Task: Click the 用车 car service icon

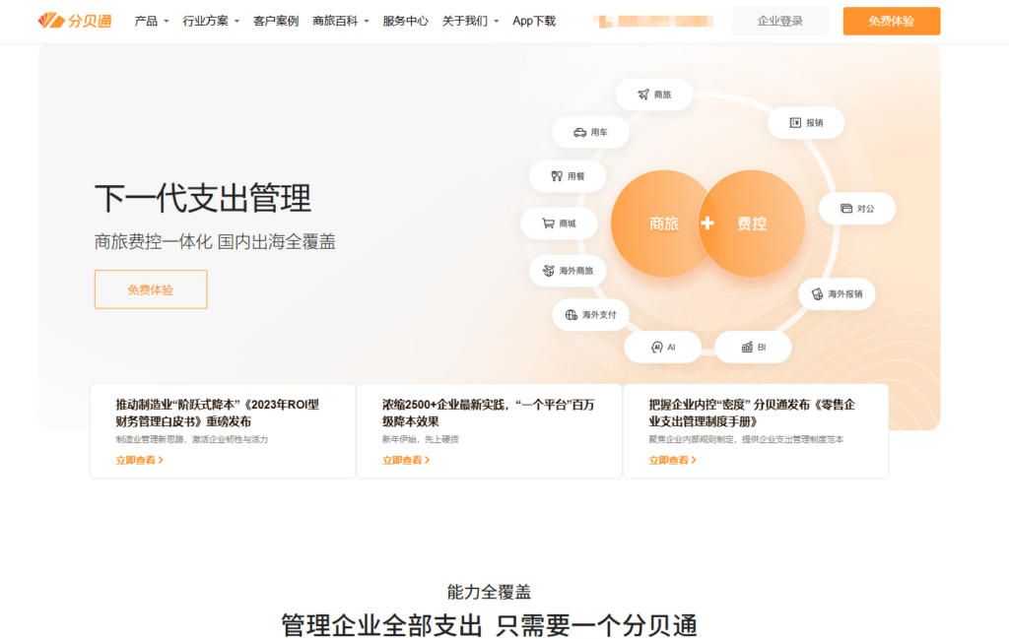Action: point(590,132)
